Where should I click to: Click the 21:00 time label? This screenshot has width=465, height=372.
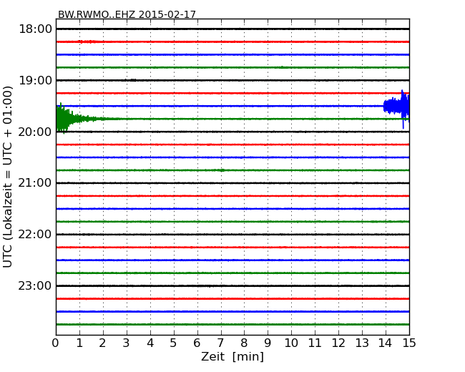point(35,183)
